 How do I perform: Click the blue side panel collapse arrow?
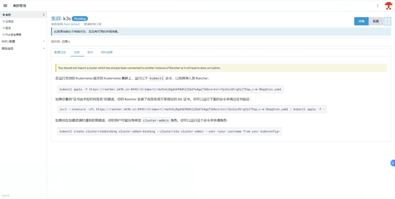pos(393,163)
